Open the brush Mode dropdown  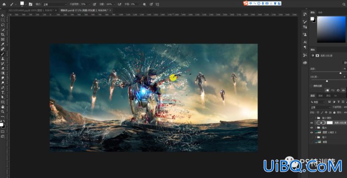pyautogui.click(x=55, y=4)
